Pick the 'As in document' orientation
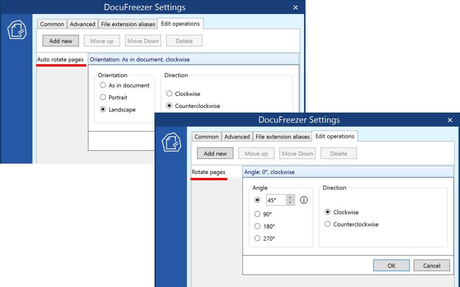This screenshot has width=460, height=287. tap(103, 85)
